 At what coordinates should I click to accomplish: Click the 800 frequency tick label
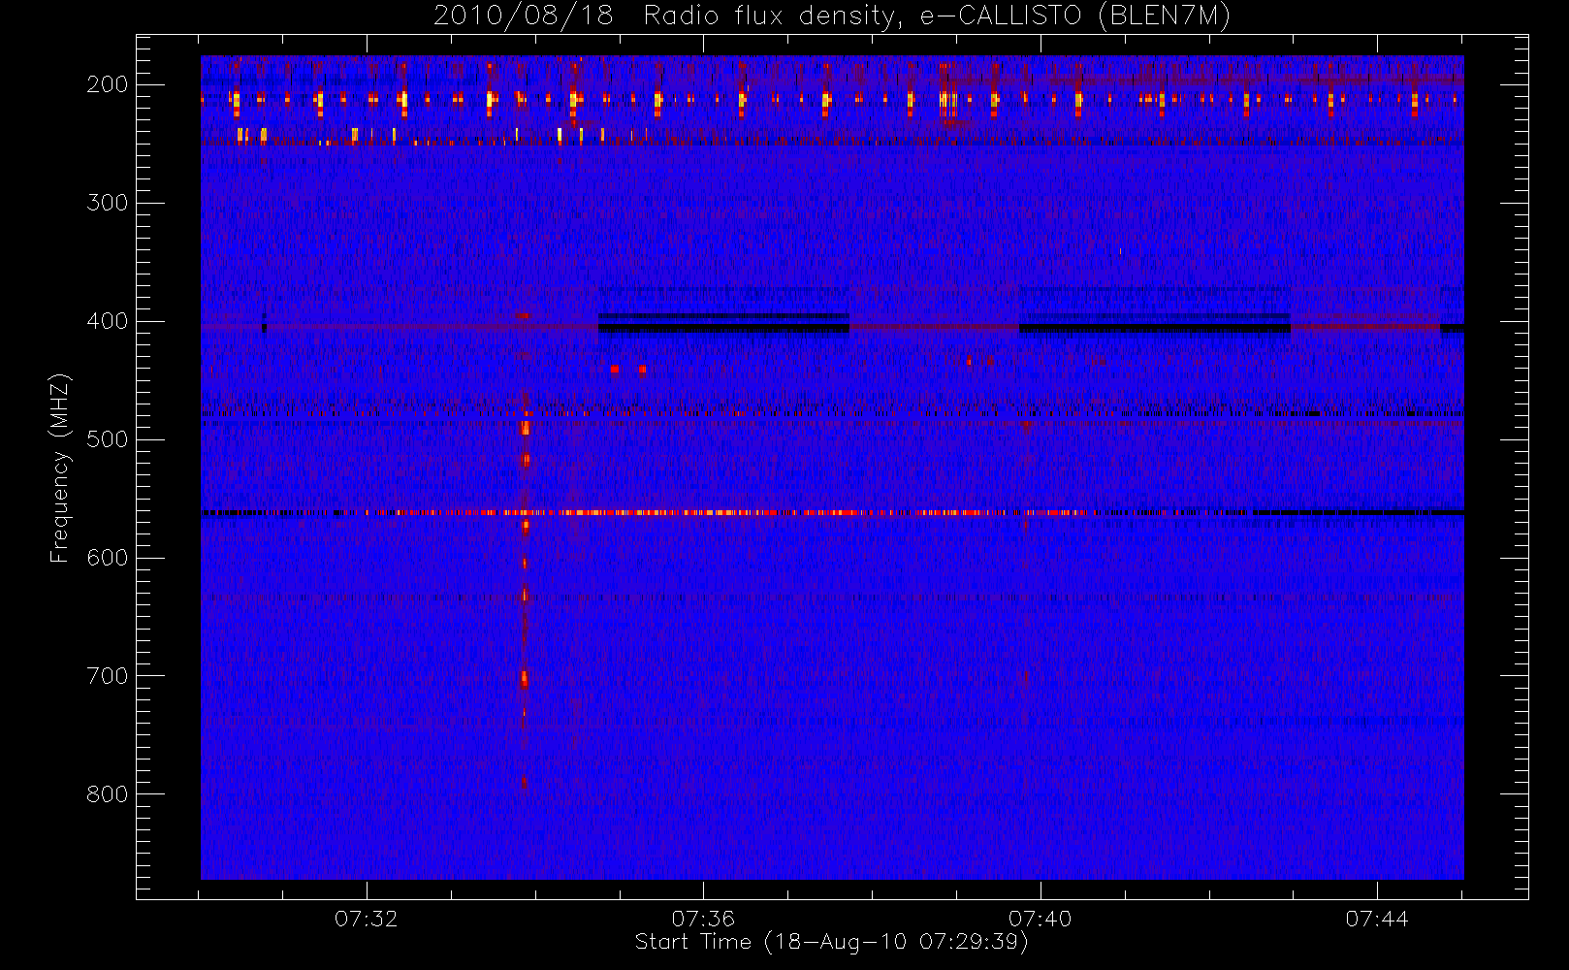(x=108, y=794)
